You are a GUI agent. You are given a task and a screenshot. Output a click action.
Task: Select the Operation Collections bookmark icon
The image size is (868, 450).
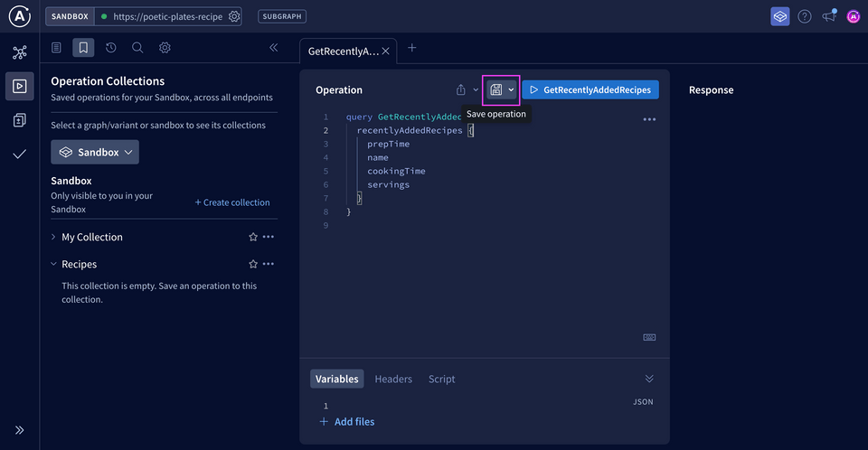point(83,48)
